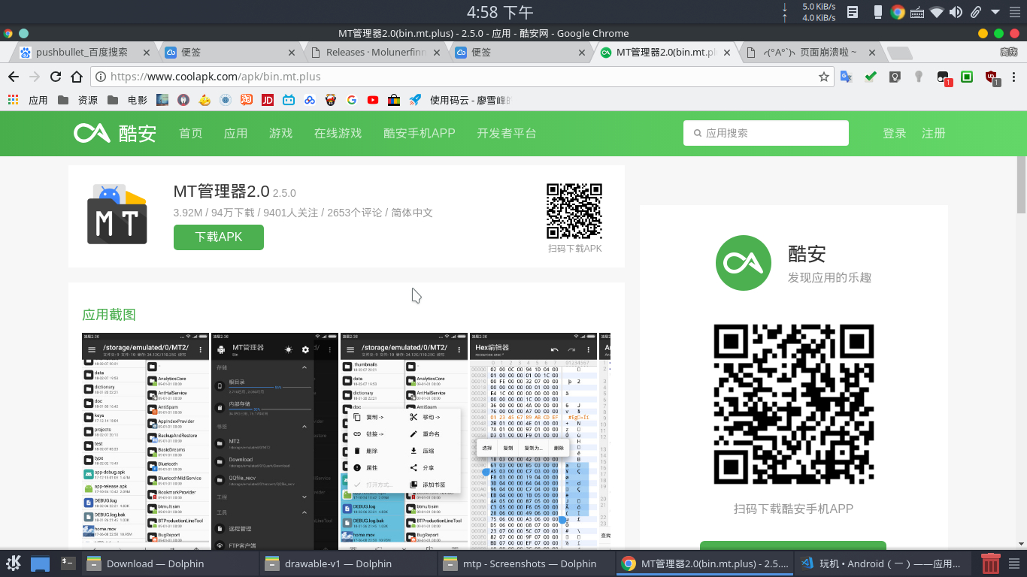Open 游戏 in the site navigation

coord(281,133)
